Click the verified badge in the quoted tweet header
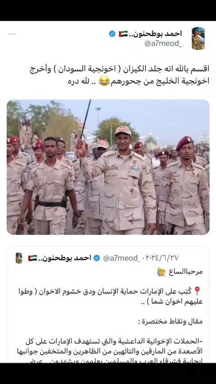This screenshot has width=216, height=384. (x=97, y=258)
